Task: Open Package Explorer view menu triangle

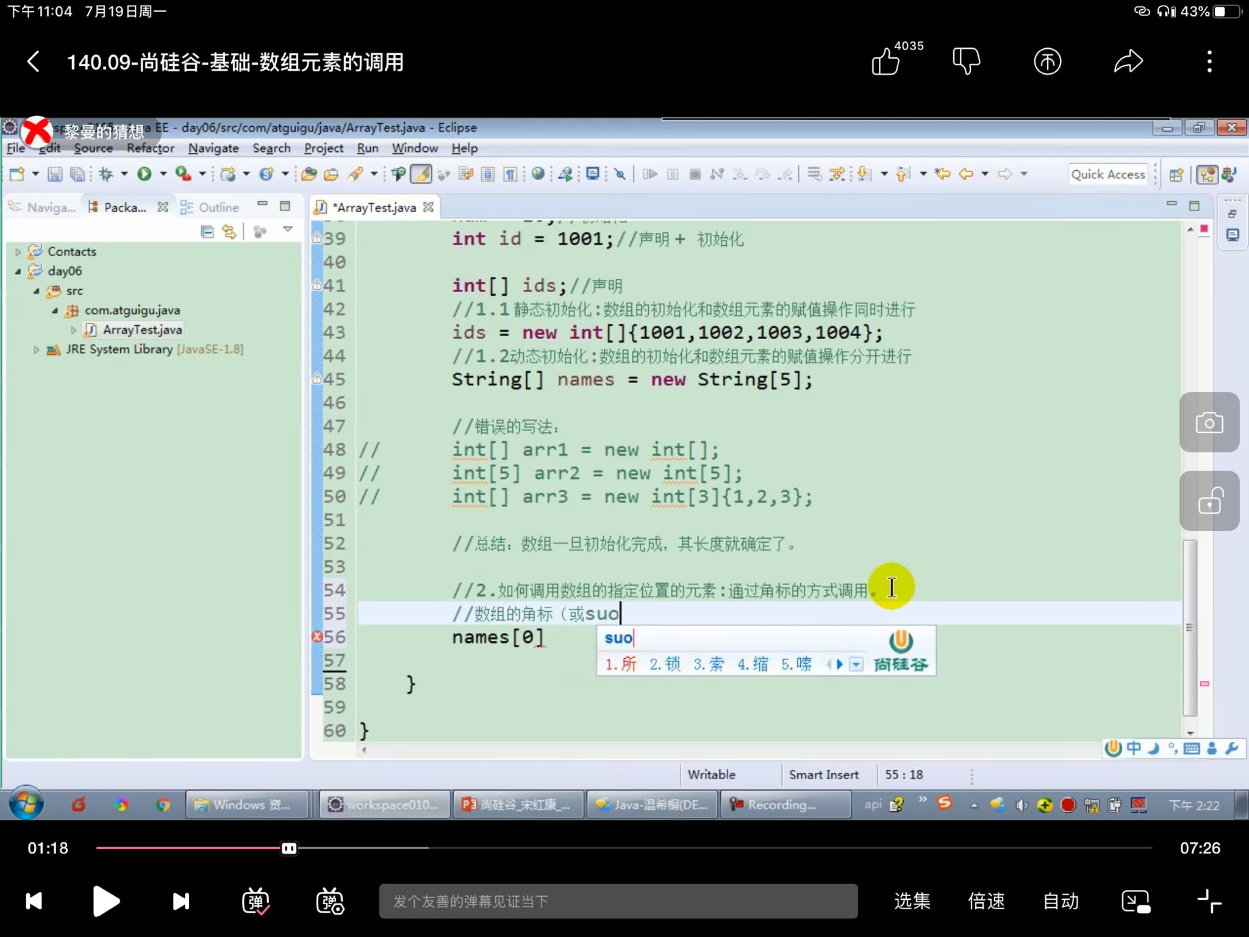Action: (x=288, y=229)
